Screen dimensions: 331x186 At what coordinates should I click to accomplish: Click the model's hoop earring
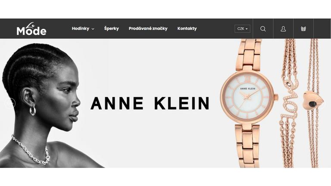pos(32,110)
